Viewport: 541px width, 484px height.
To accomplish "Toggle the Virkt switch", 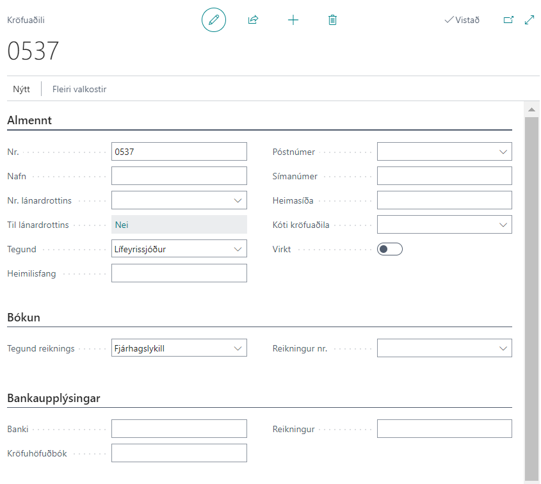I will coord(389,249).
